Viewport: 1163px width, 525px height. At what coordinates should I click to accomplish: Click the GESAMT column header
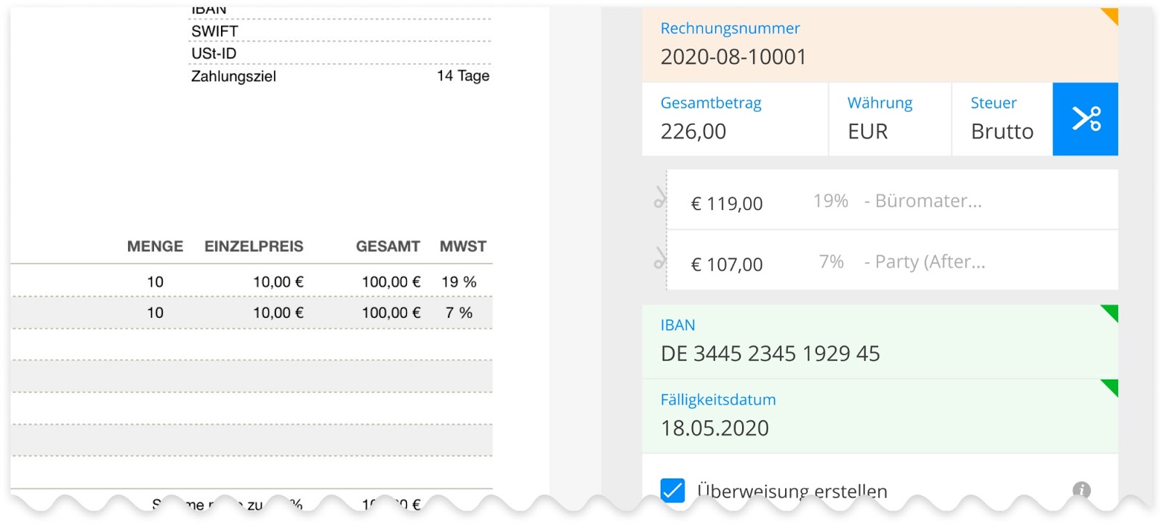(x=388, y=247)
